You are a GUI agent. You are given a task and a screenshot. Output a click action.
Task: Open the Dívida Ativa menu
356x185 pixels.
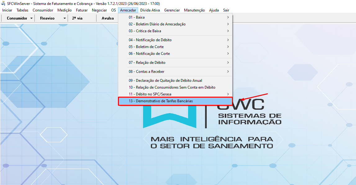click(150, 10)
